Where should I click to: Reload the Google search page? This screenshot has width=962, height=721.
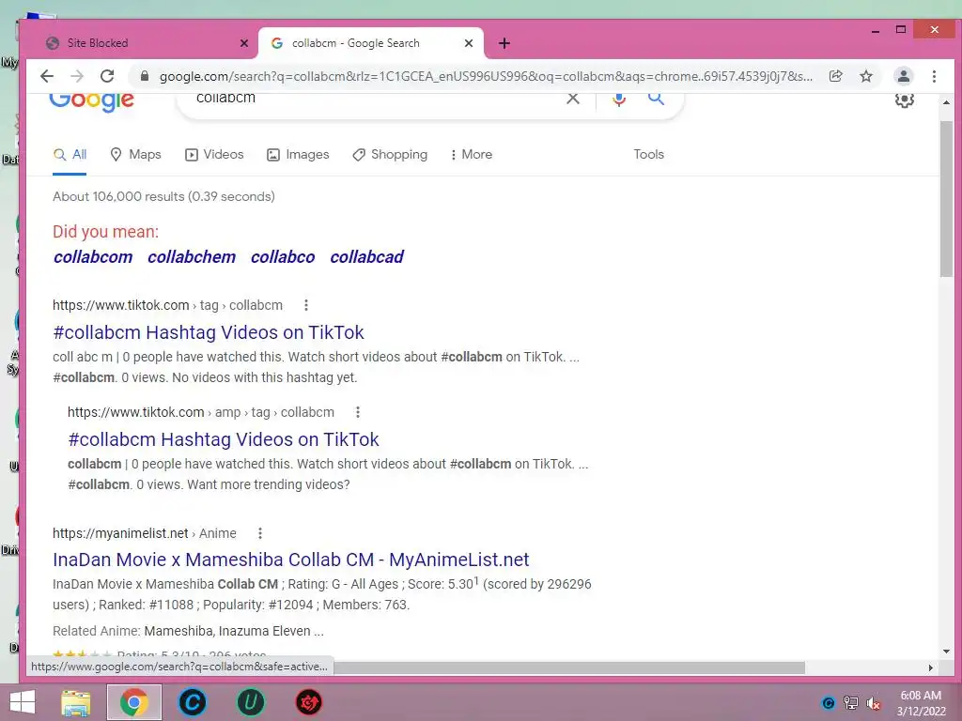coord(107,76)
